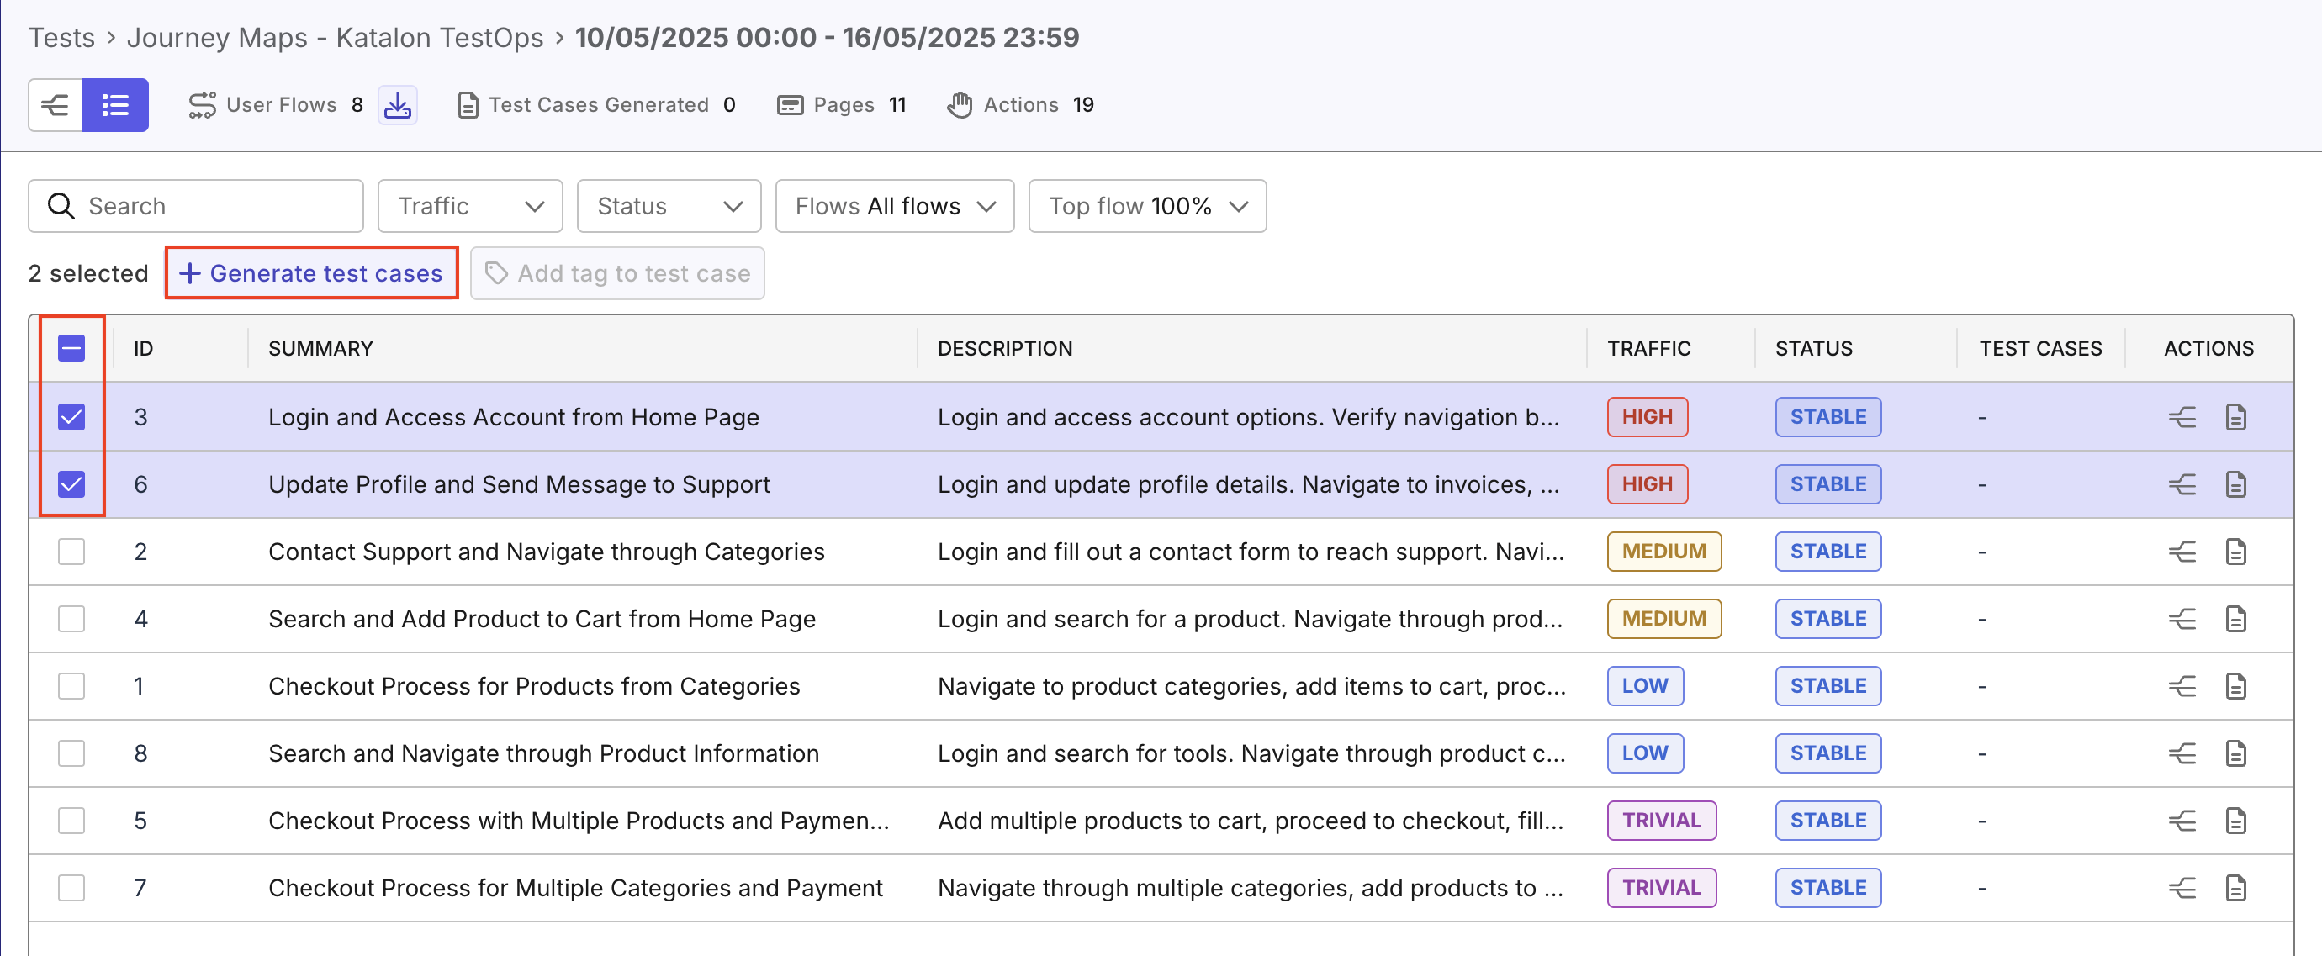Open document icon for Update Profile row
Image resolution: width=2322 pixels, height=956 pixels.
2235,485
